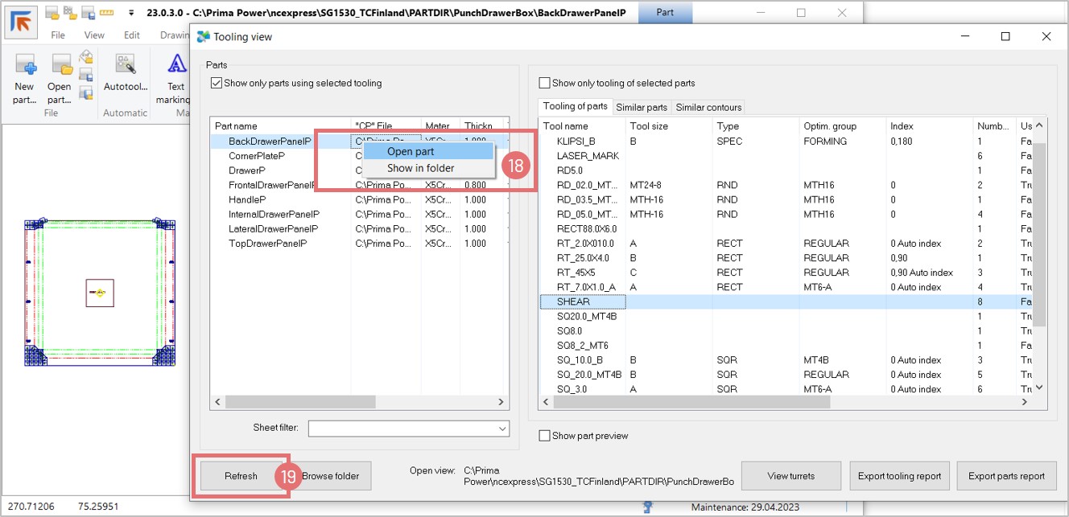Screen dimensions: 1069x517
Task: Click the Export tooling report button
Action: 899,476
